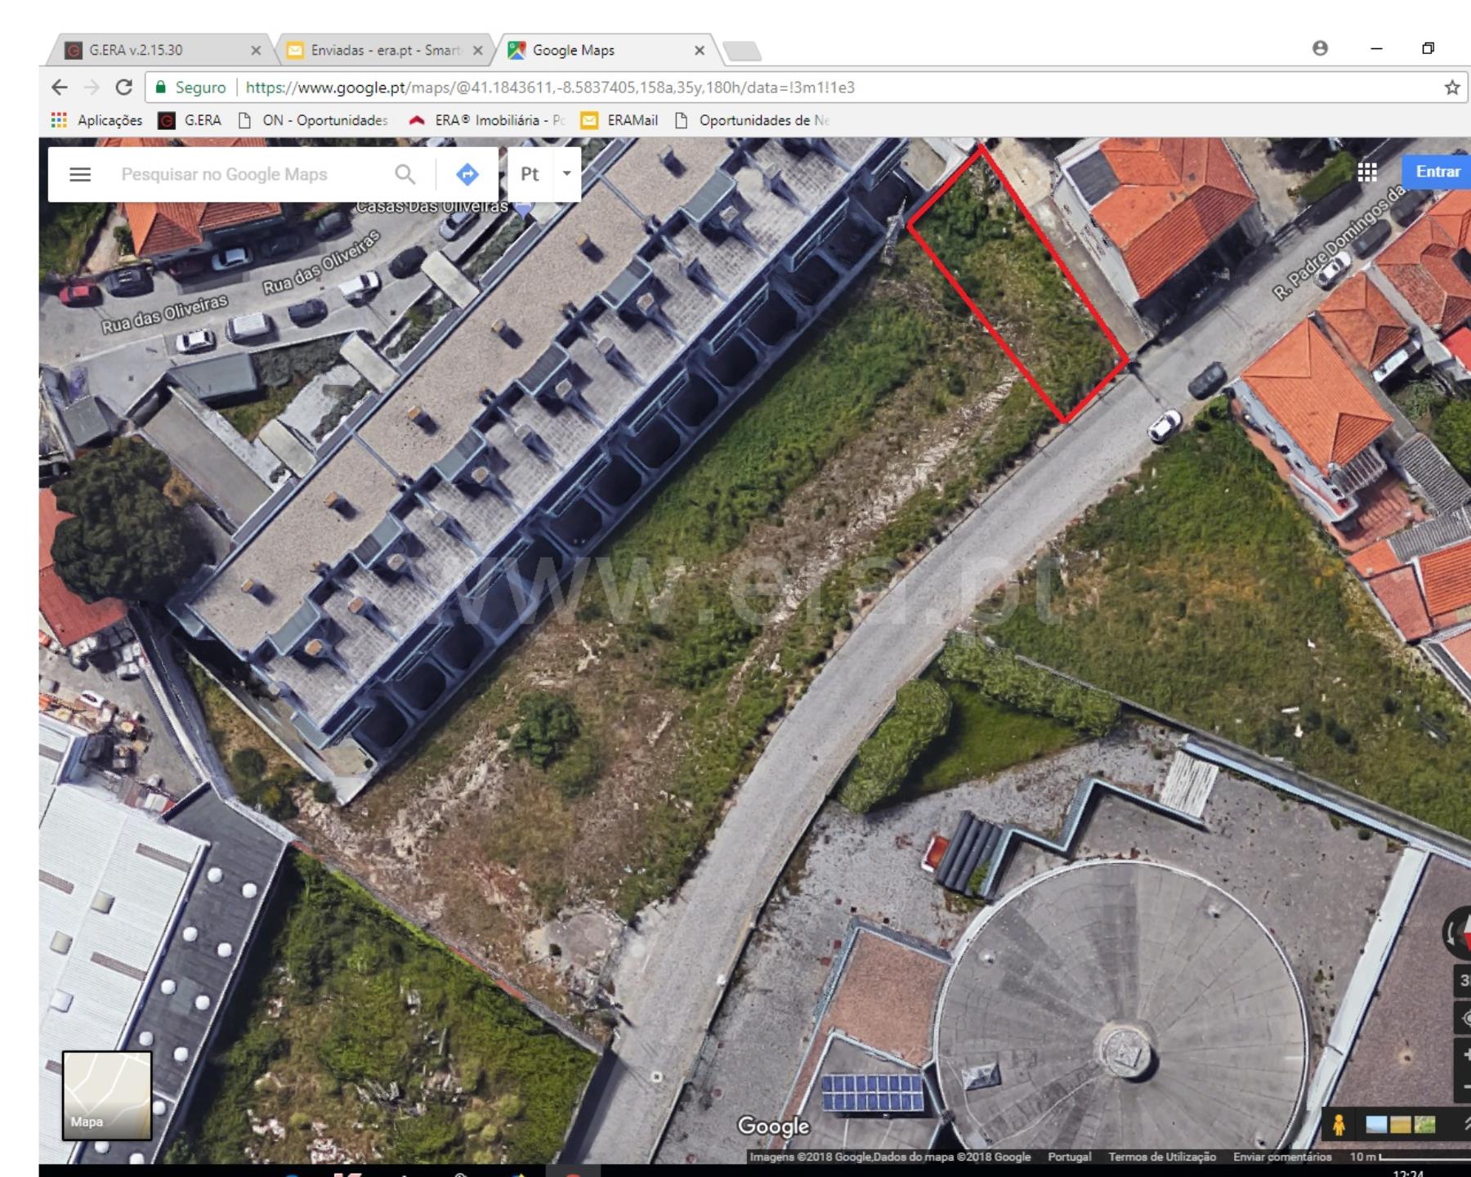Open the Aplicações bookmarks shortcut
This screenshot has width=1471, height=1177.
coord(96,120)
